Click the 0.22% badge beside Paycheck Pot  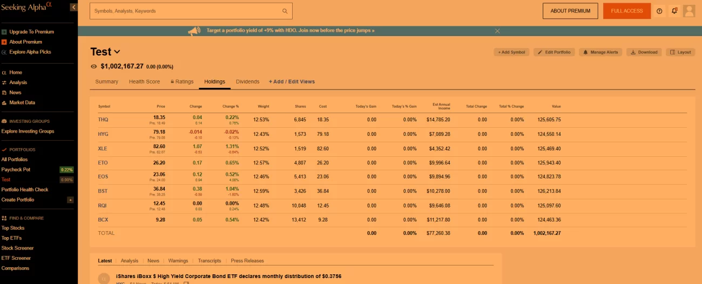coord(66,170)
